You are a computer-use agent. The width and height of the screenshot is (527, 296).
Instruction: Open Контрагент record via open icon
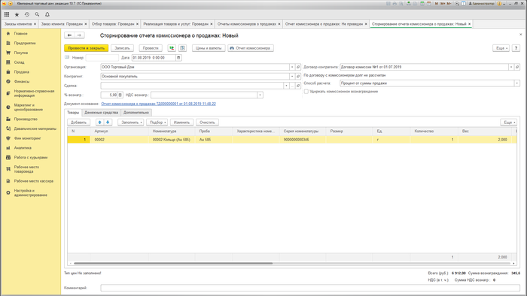tap(298, 77)
